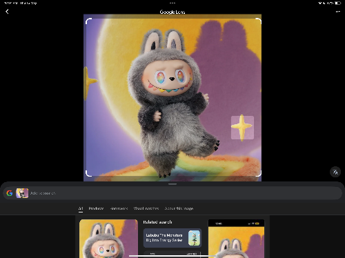Open the small image thumbnail in search bar
The height and width of the screenshot is (258, 345).
[x=22, y=193]
